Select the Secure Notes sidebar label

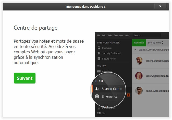click(109, 59)
